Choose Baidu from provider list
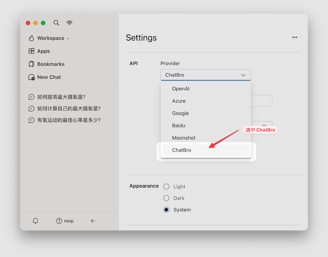This screenshot has height=257, width=328. (206, 125)
